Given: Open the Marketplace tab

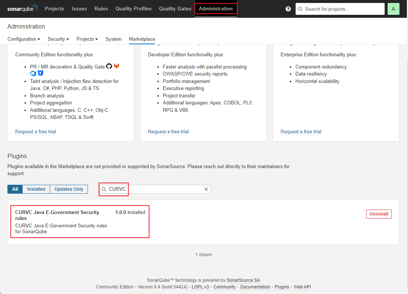Looking at the screenshot, I should pyautogui.click(x=142, y=39).
